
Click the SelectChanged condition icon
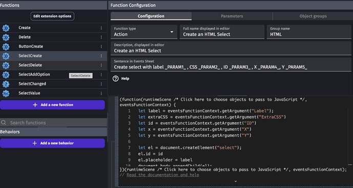click(x=6, y=84)
